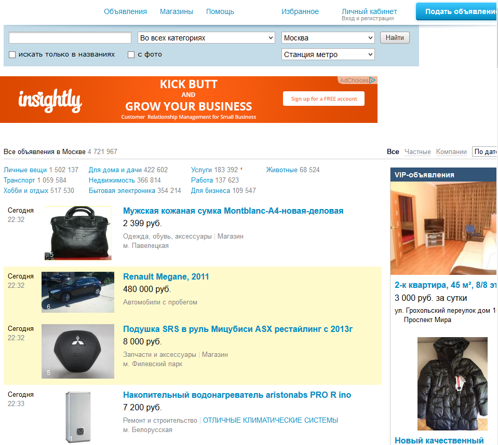
Task: Open the aristonabs water heater listing title
Action: click(237, 395)
